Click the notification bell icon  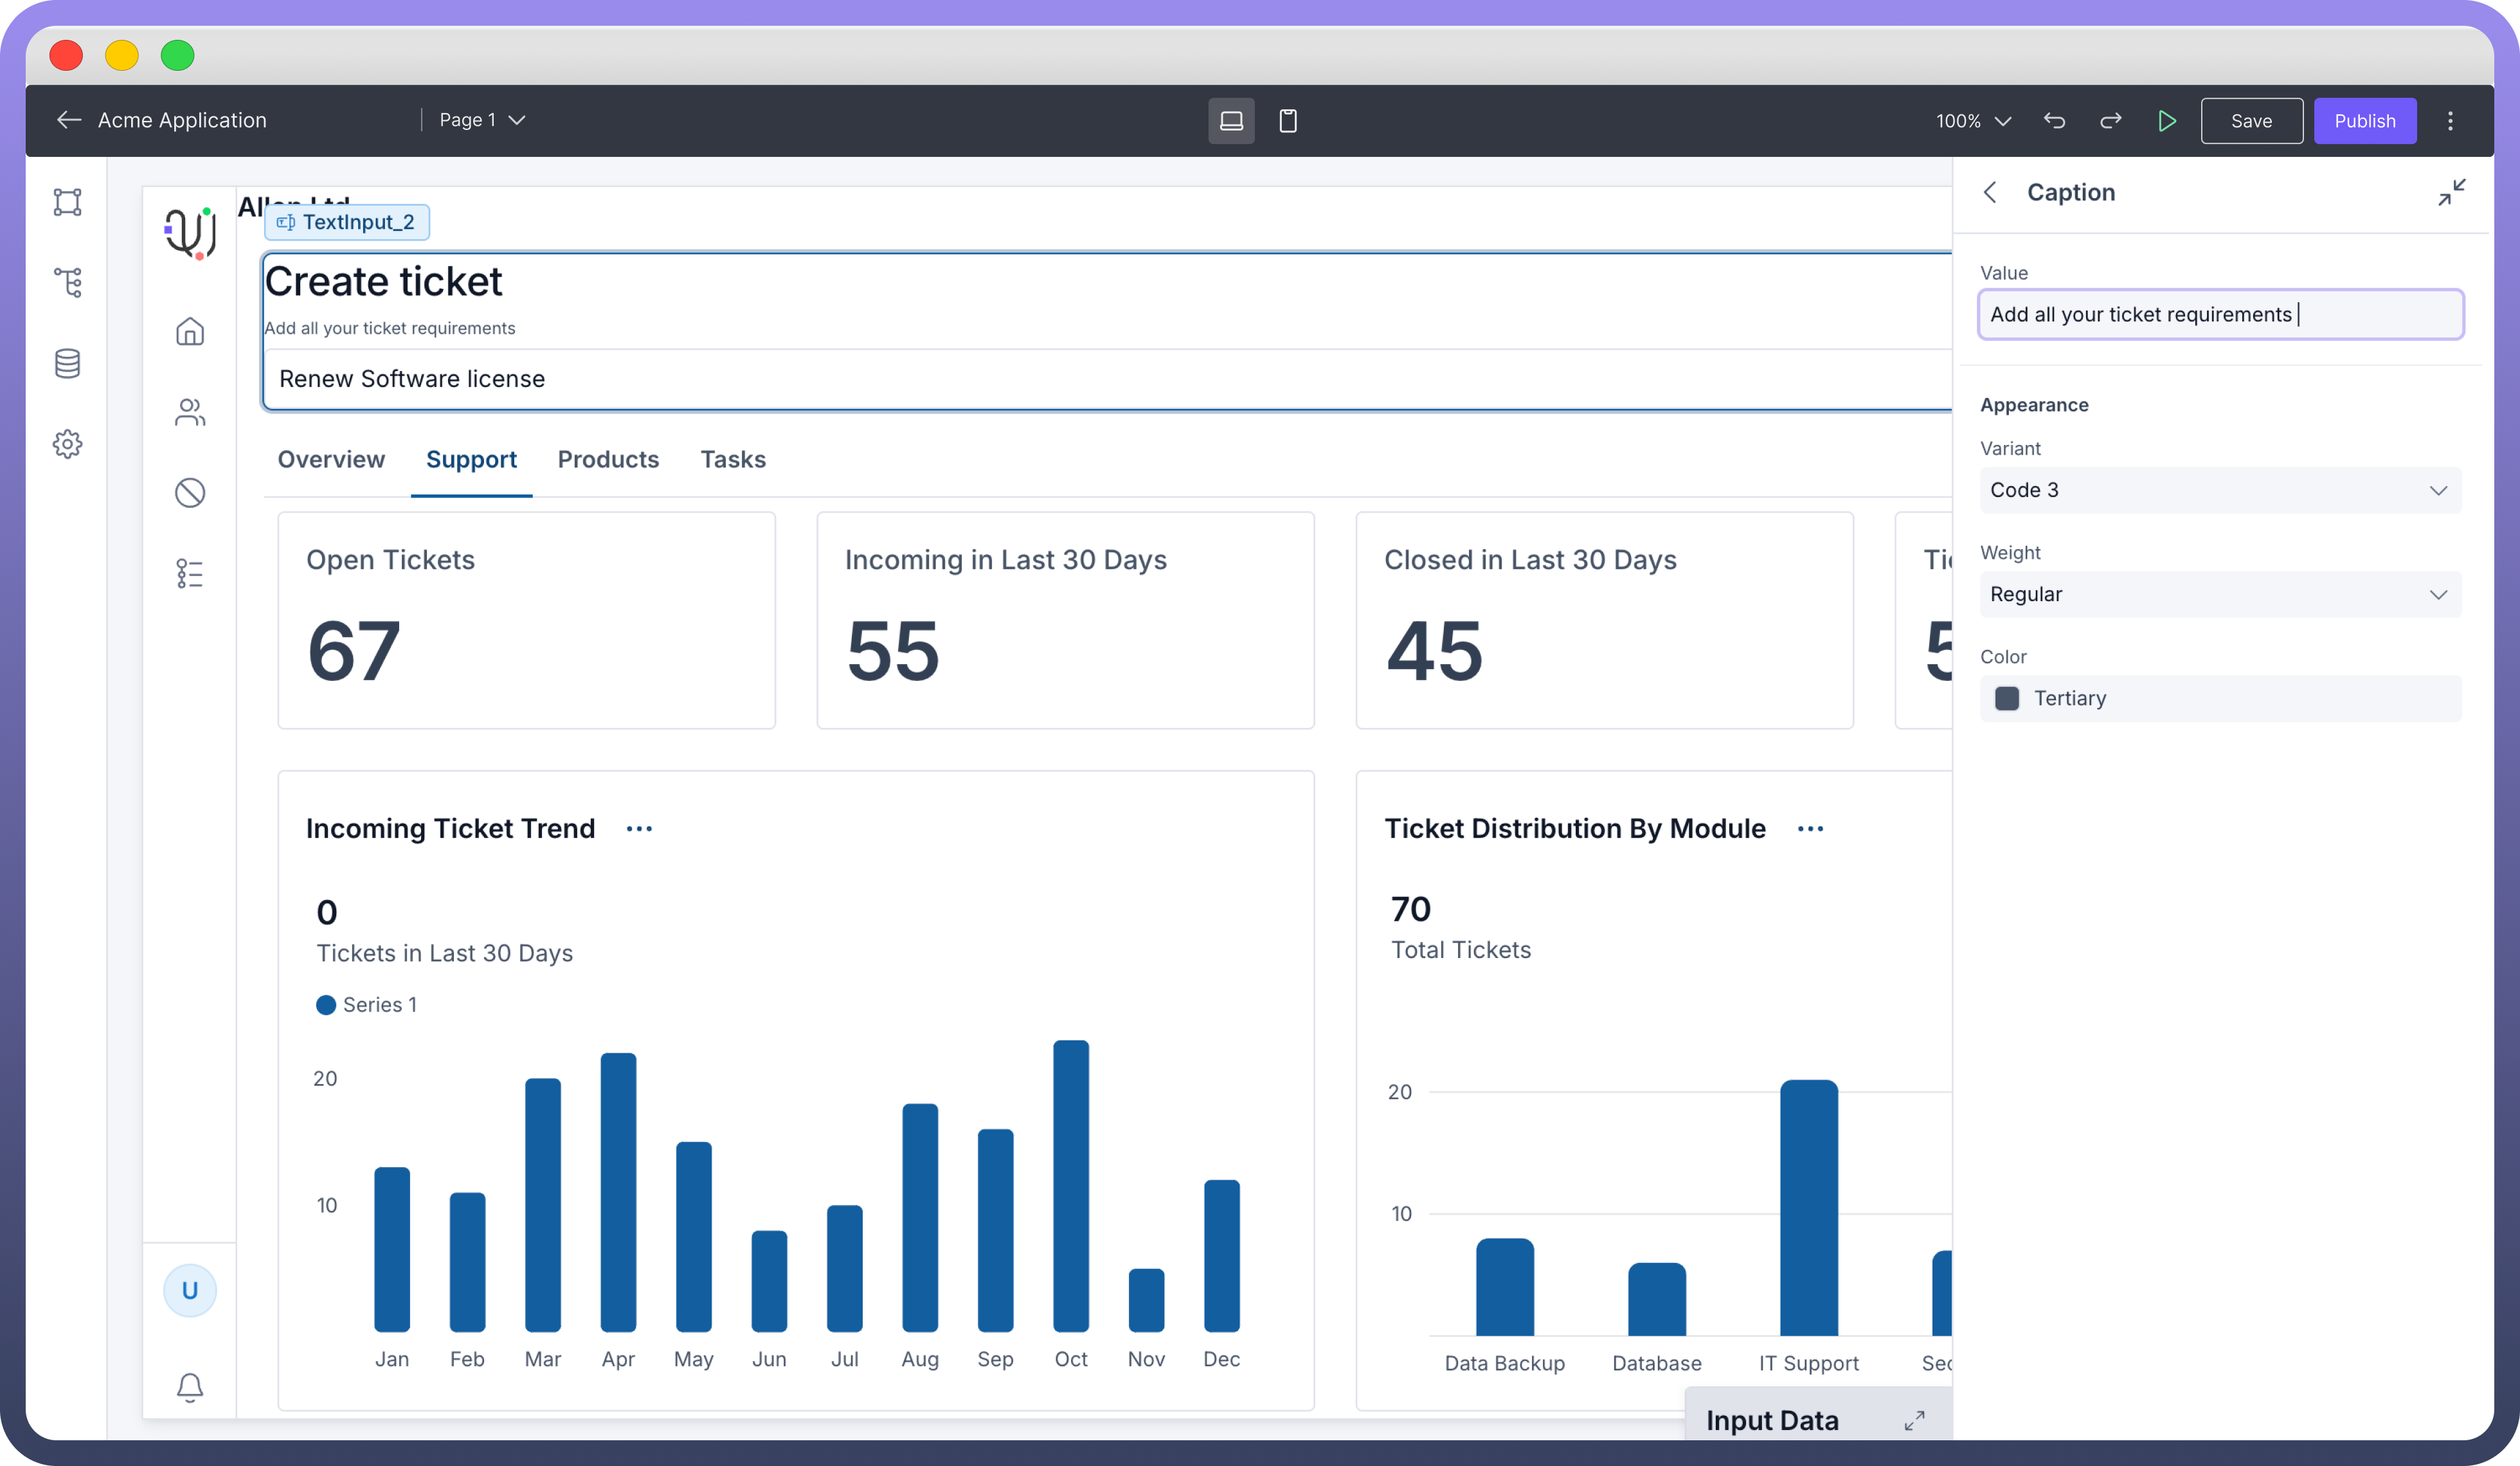[x=190, y=1387]
